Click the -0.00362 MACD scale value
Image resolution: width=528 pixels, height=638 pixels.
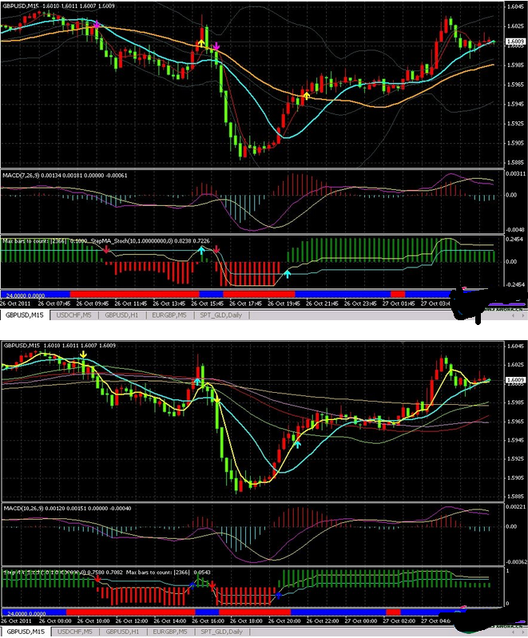pos(516,562)
